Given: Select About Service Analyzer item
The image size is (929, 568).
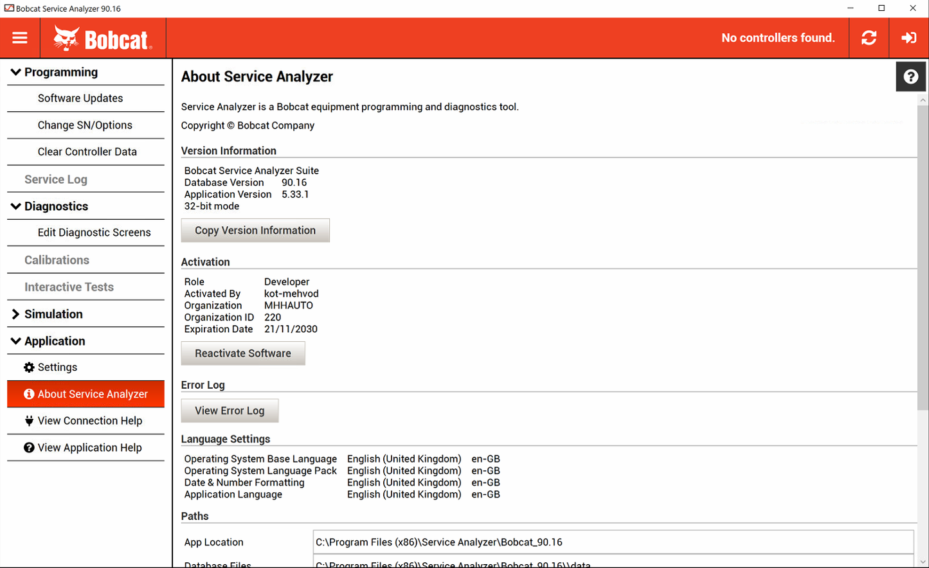Looking at the screenshot, I should point(86,395).
